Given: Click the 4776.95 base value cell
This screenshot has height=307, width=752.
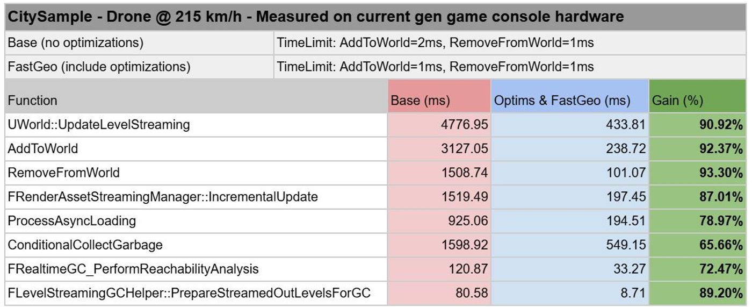Looking at the screenshot, I should [x=439, y=125].
